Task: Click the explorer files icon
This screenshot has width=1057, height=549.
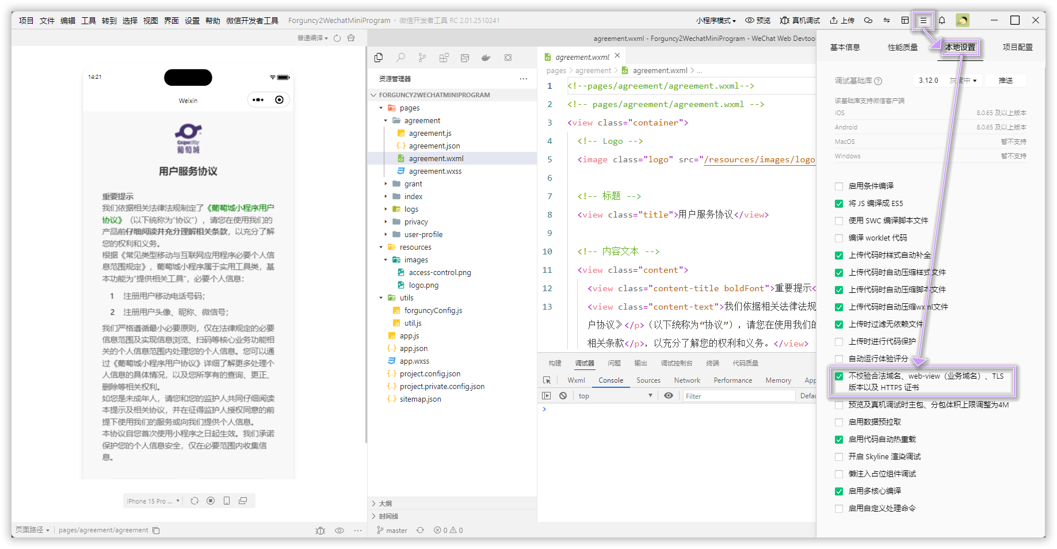Action: (x=379, y=58)
